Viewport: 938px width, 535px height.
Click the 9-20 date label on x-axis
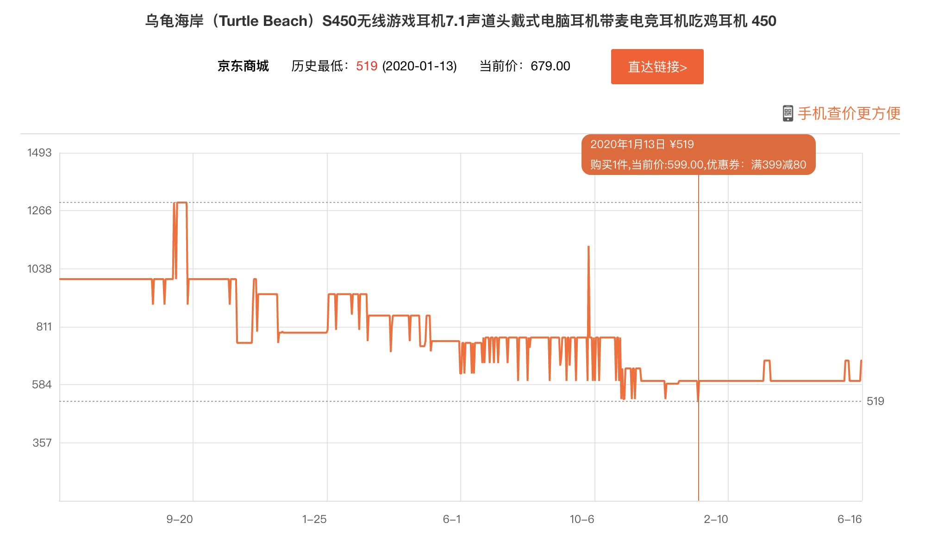click(180, 519)
